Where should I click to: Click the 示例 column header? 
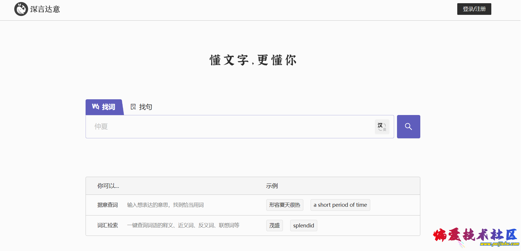coord(272,186)
